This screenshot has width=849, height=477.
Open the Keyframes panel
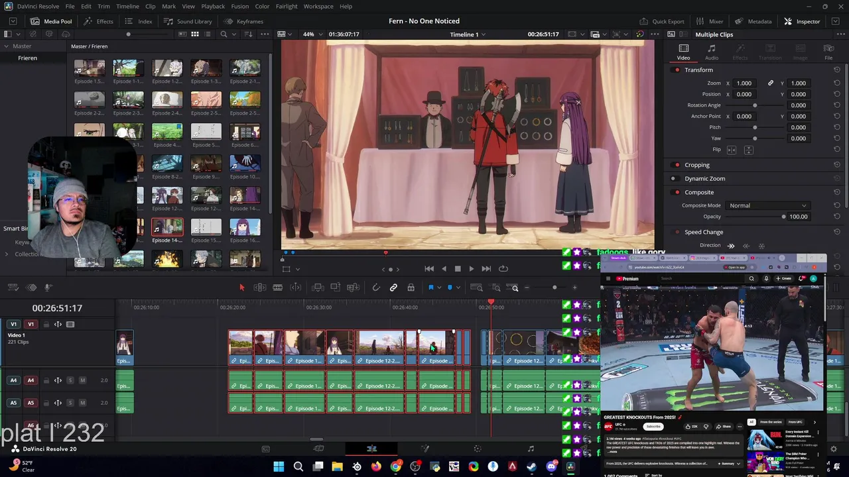(243, 21)
